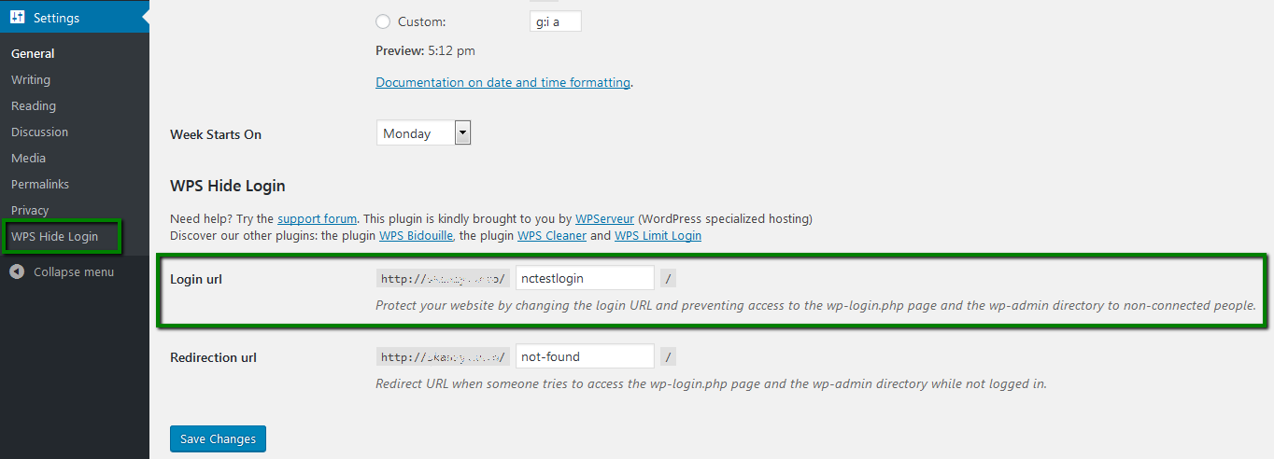Open General settings menu item

tap(33, 53)
